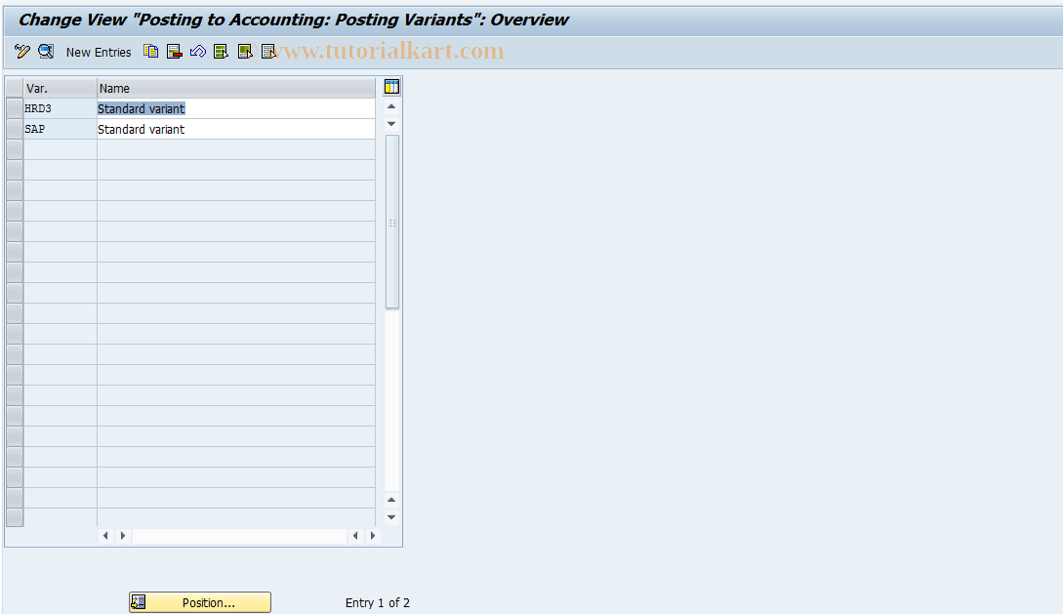Click the New Entries button
Viewport: 1063px width, 614px height.
point(99,52)
